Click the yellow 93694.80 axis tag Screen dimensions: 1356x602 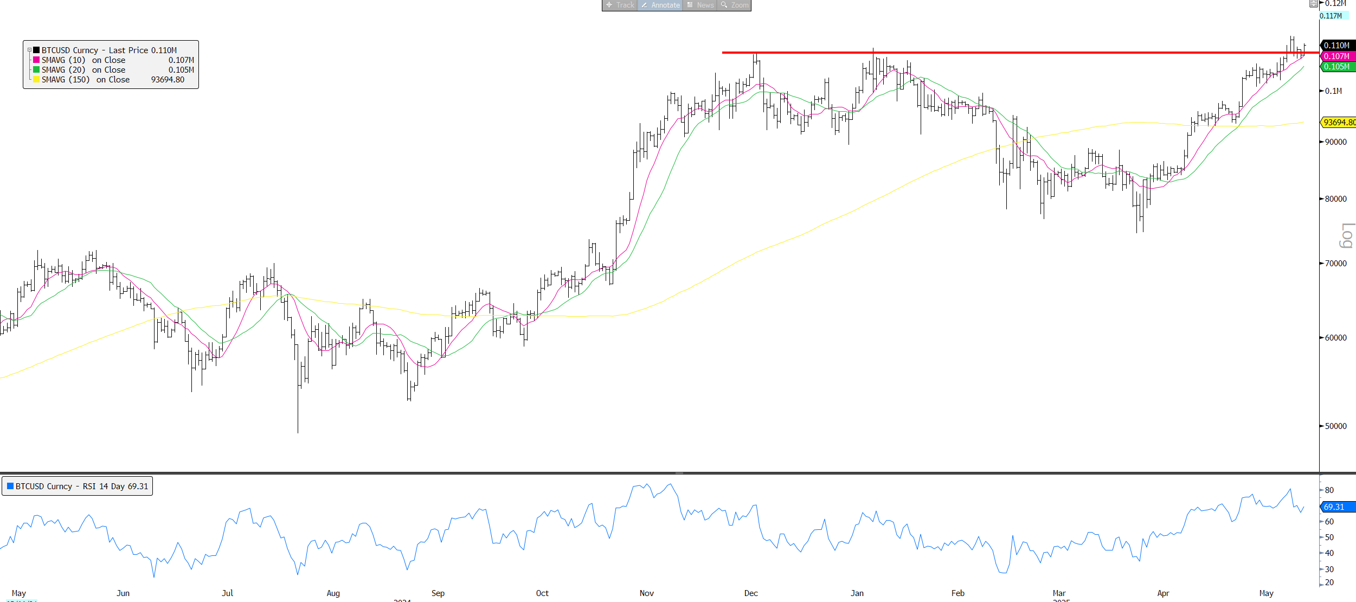coord(1338,123)
